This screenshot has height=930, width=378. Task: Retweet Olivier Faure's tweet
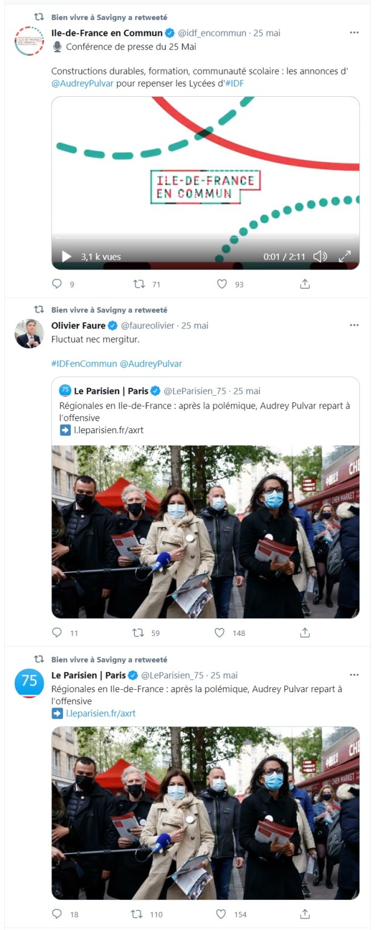pos(138,633)
